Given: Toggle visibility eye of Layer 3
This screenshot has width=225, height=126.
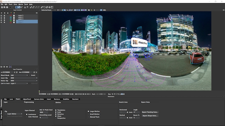Looking at the screenshot, I should pyautogui.click(x=1, y=19).
